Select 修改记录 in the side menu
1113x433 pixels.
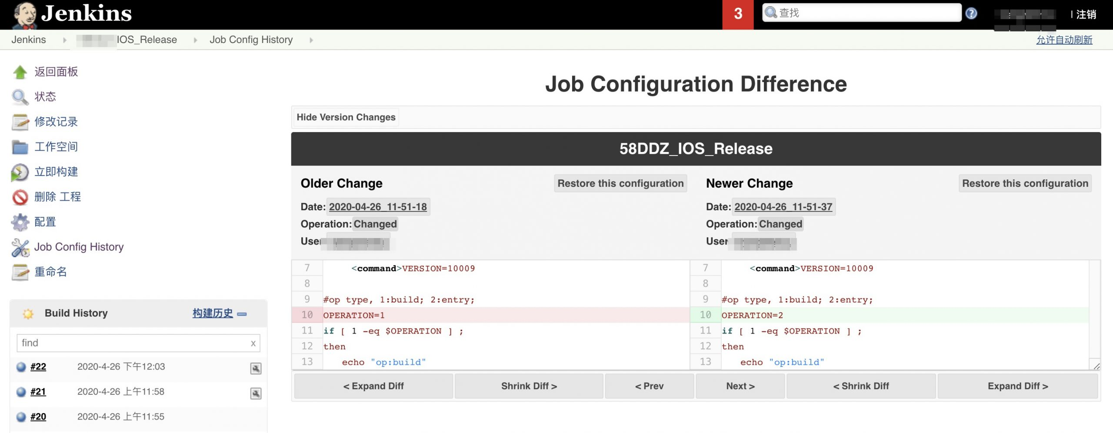pos(56,122)
